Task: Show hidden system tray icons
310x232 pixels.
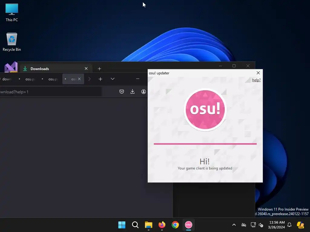Action: point(234,225)
